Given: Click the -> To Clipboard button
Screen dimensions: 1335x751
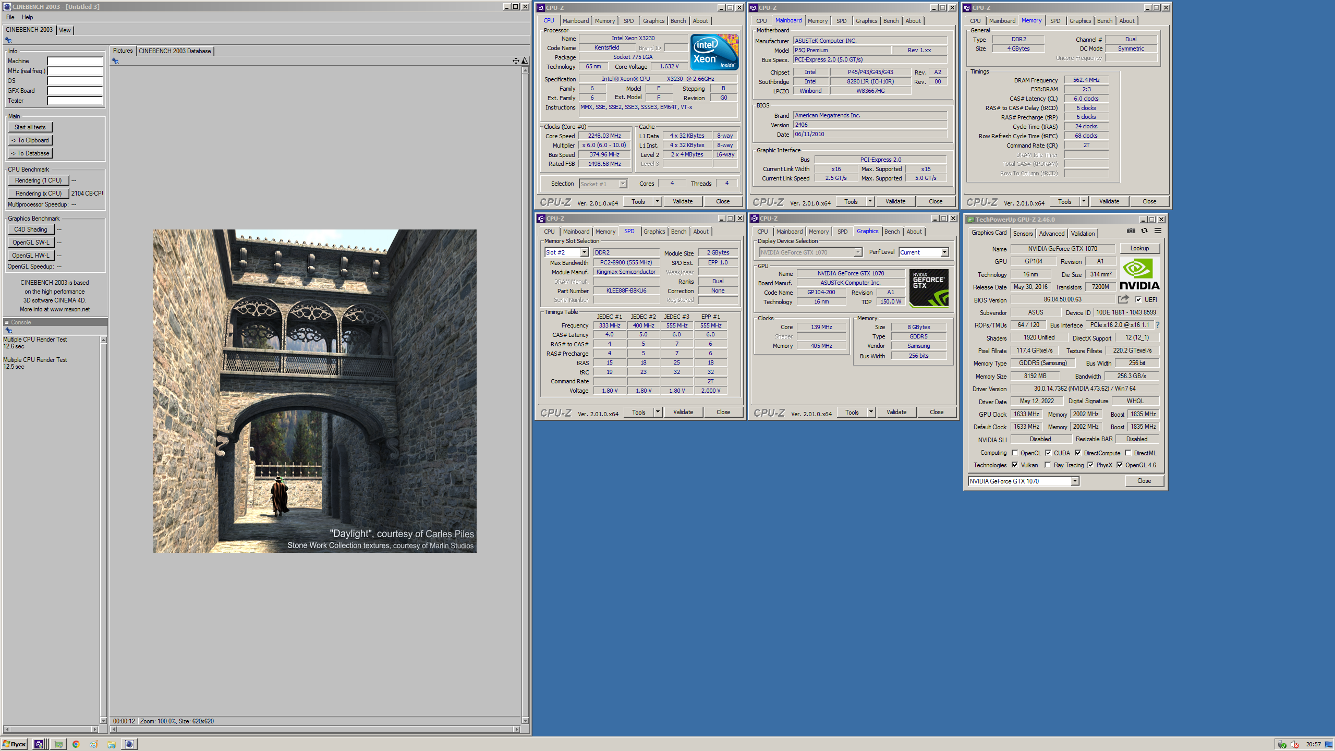Looking at the screenshot, I should [30, 140].
